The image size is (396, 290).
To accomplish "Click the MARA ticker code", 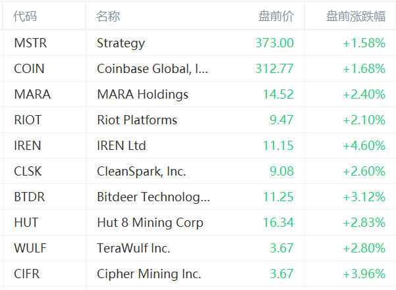I will tap(32, 95).
